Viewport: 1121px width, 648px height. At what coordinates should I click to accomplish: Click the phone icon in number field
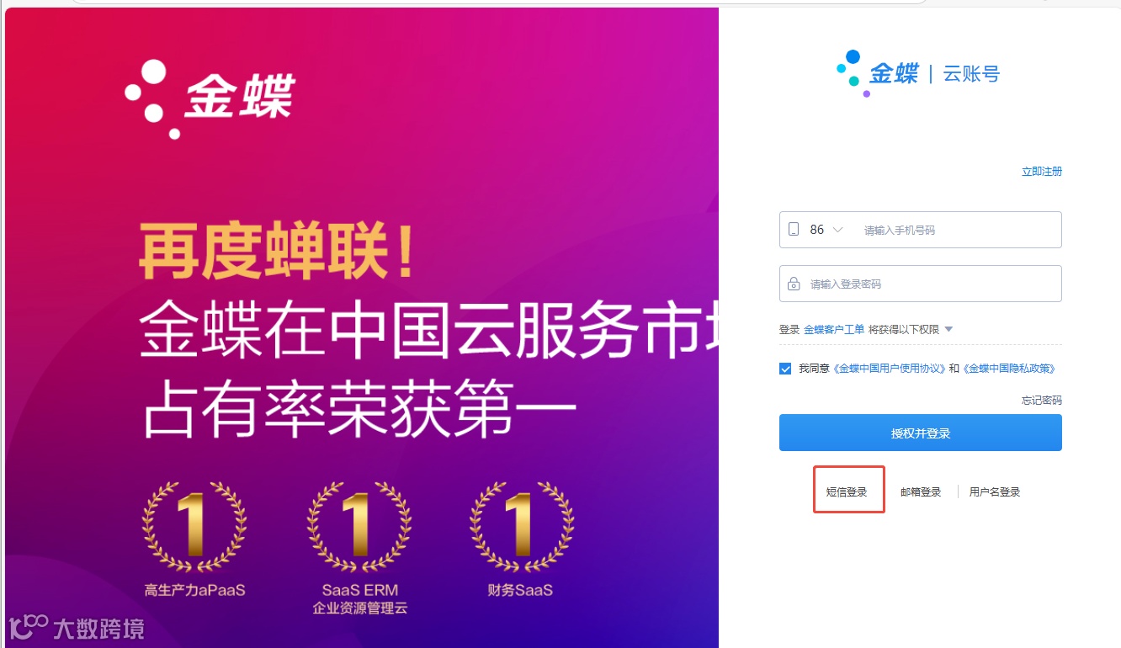(793, 230)
